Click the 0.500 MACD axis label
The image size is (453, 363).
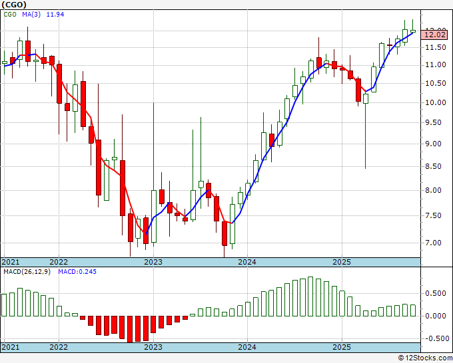pyautogui.click(x=436, y=293)
